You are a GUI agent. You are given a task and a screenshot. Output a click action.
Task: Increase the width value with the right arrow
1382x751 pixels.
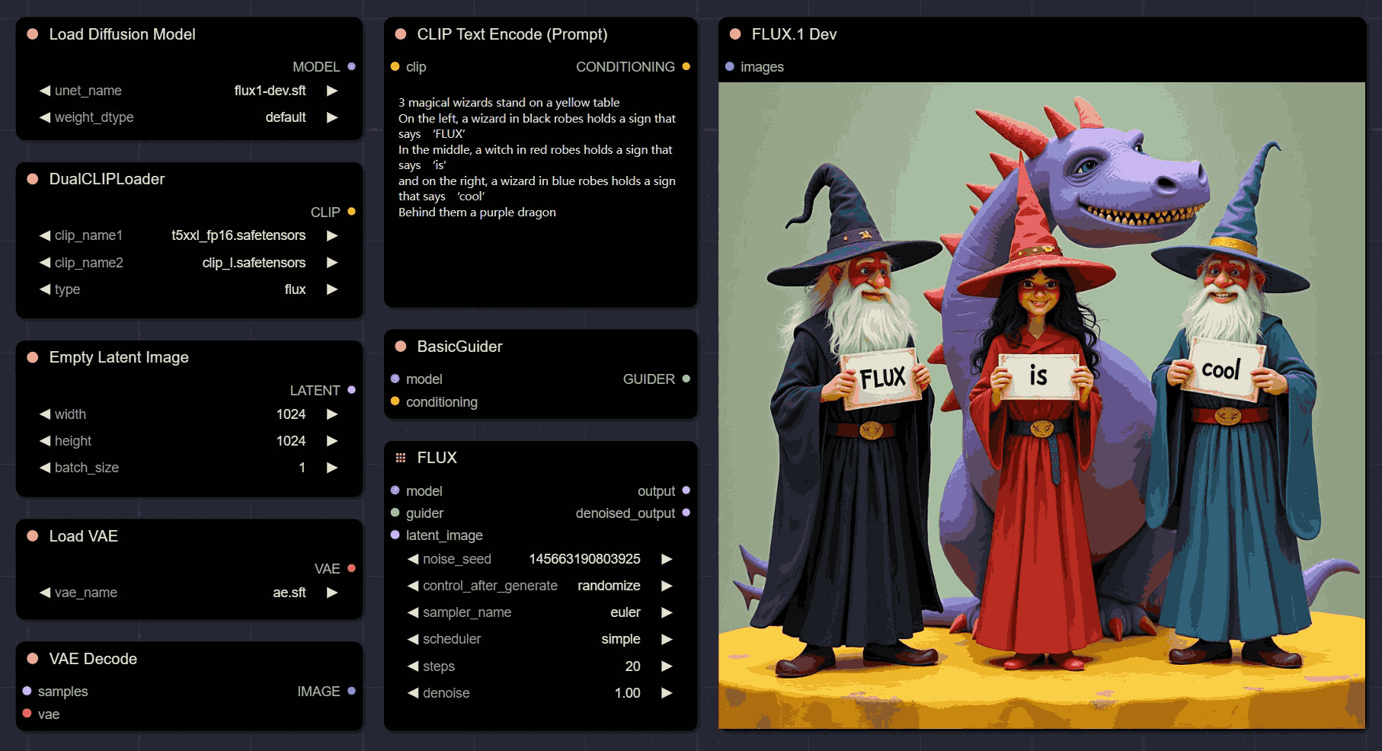[x=332, y=414]
